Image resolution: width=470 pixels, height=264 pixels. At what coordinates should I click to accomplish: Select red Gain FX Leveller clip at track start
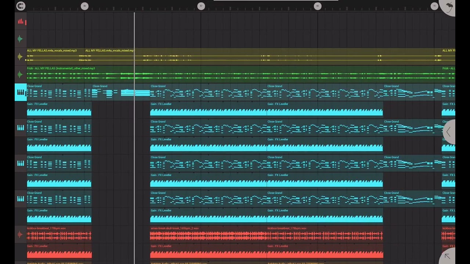click(59, 252)
